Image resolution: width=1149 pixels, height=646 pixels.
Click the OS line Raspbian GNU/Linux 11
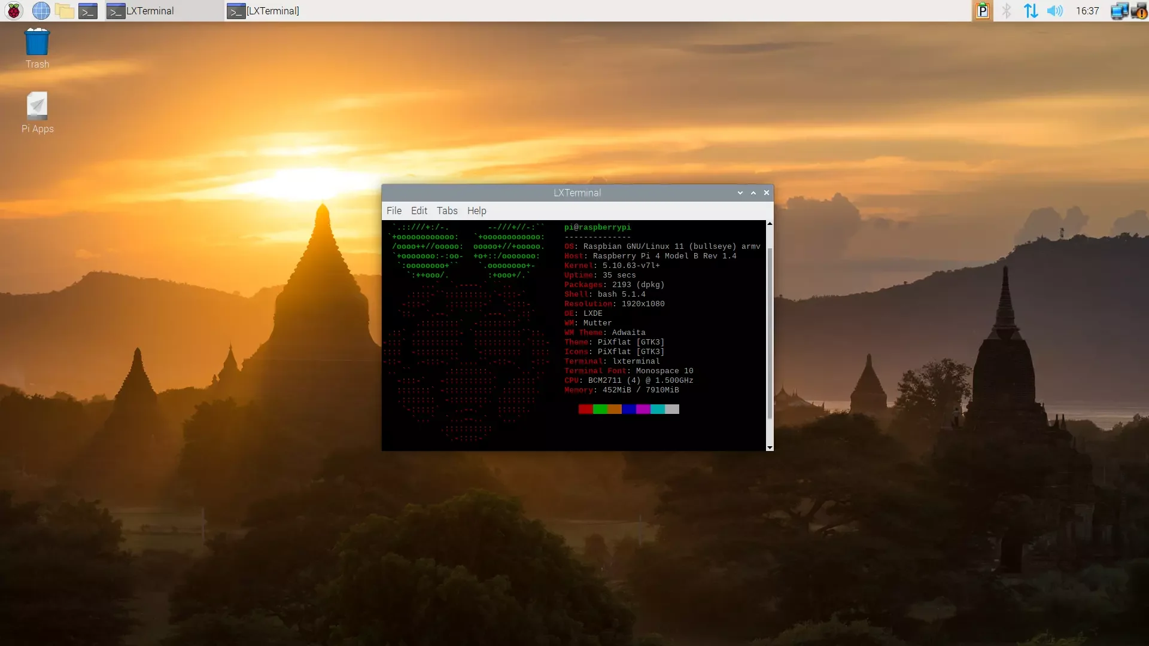tap(662, 246)
